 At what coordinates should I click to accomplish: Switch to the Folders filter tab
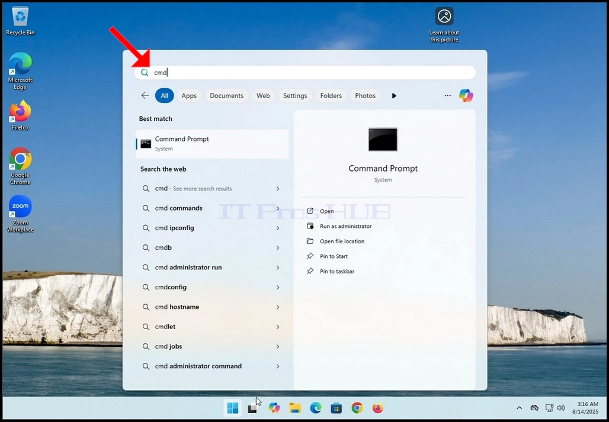click(x=331, y=95)
